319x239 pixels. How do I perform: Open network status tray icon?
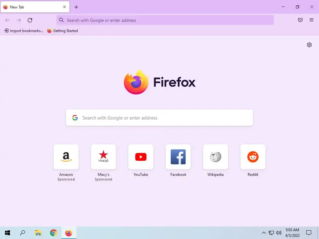point(271,233)
